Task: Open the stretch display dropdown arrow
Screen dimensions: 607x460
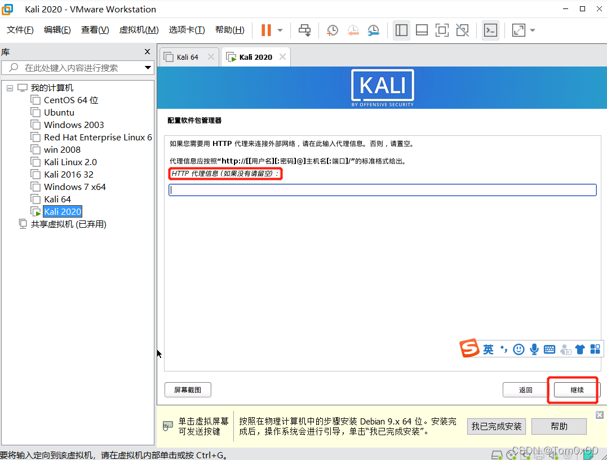Action: pyautogui.click(x=532, y=30)
